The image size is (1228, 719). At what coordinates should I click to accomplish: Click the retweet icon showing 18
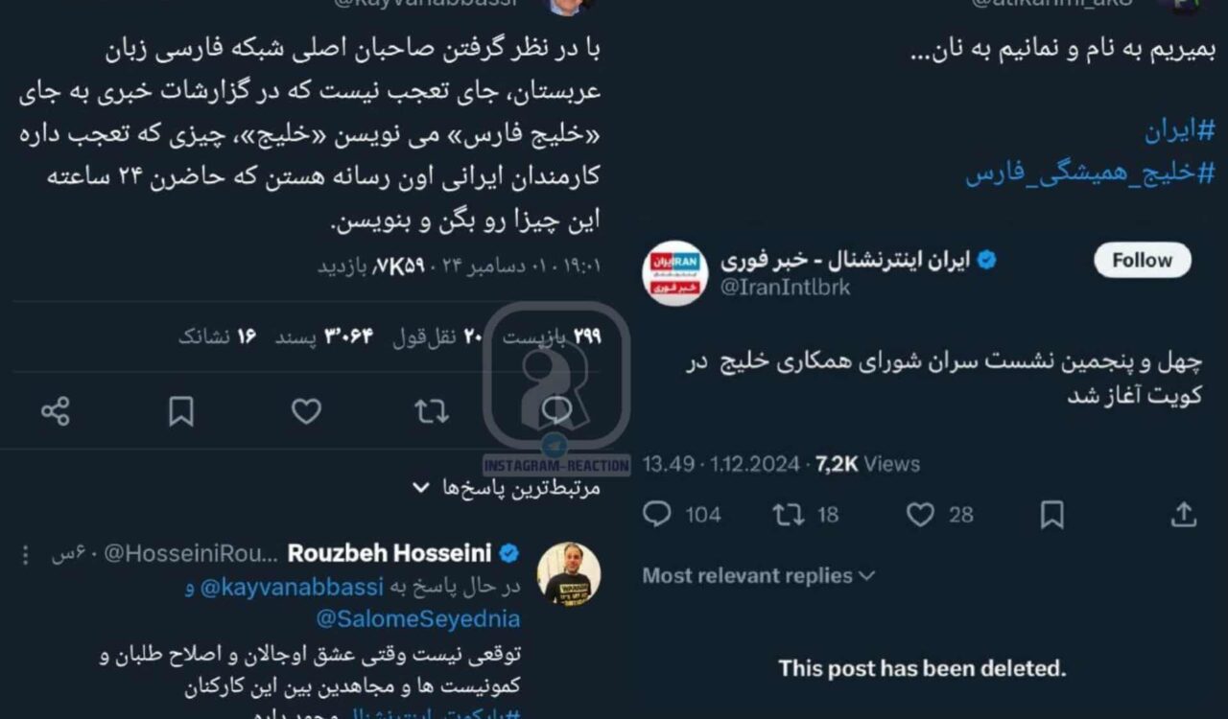pos(788,515)
